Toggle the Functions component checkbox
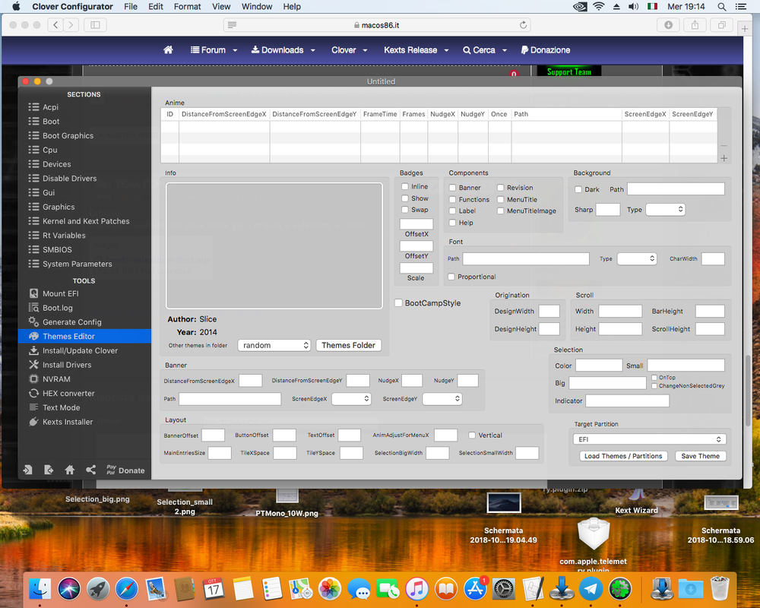The image size is (760, 608). 452,199
